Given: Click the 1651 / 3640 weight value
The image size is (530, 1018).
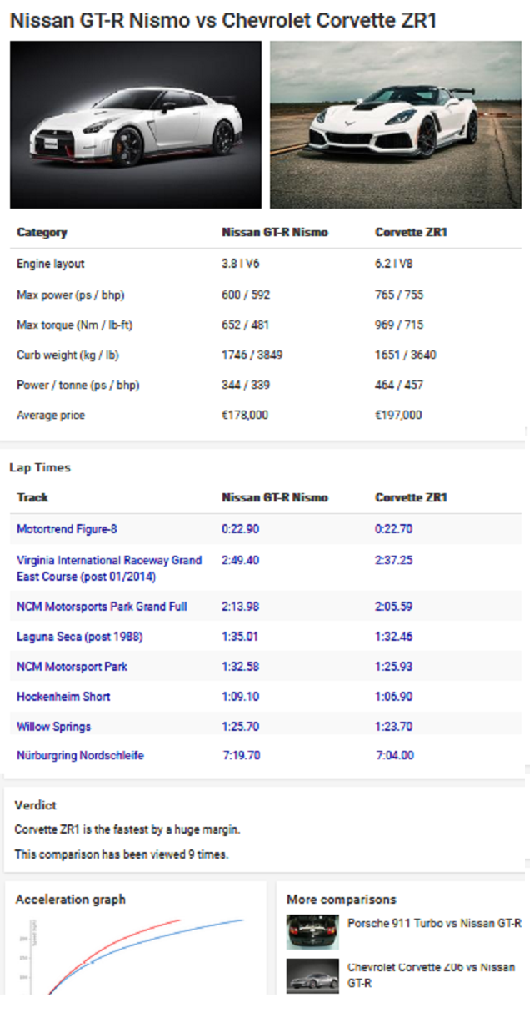Looking at the screenshot, I should click(x=406, y=355).
